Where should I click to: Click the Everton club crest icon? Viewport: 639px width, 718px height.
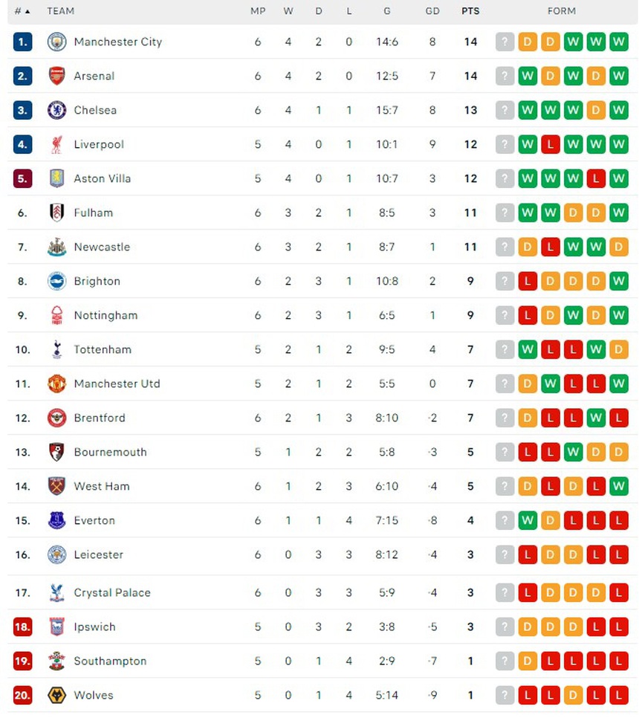57,521
